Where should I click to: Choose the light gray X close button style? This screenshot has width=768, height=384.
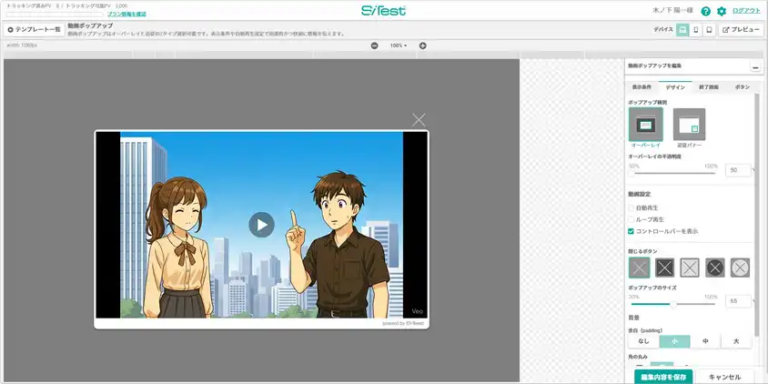click(639, 268)
